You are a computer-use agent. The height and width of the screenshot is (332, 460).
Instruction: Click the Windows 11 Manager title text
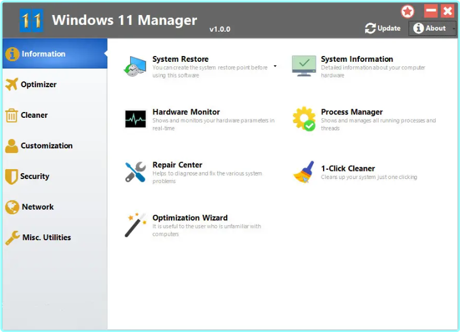coord(124,20)
